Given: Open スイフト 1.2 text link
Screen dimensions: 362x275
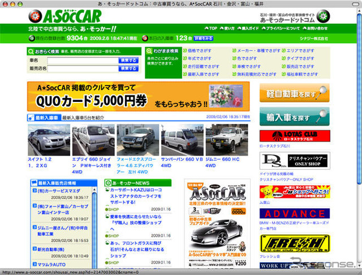Looking at the screenshot, I should 40,162.
